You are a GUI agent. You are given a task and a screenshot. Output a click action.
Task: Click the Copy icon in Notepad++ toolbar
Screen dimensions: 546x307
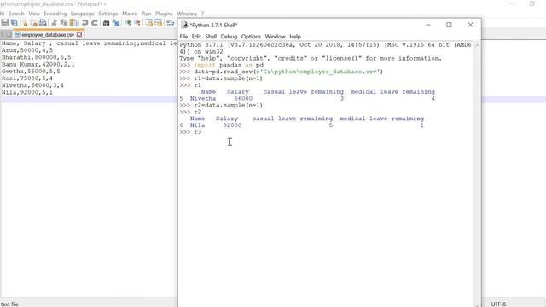point(64,23)
